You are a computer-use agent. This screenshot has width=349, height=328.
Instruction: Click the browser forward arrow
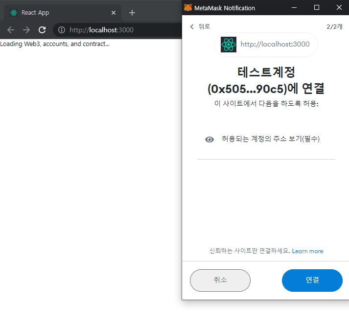26,30
